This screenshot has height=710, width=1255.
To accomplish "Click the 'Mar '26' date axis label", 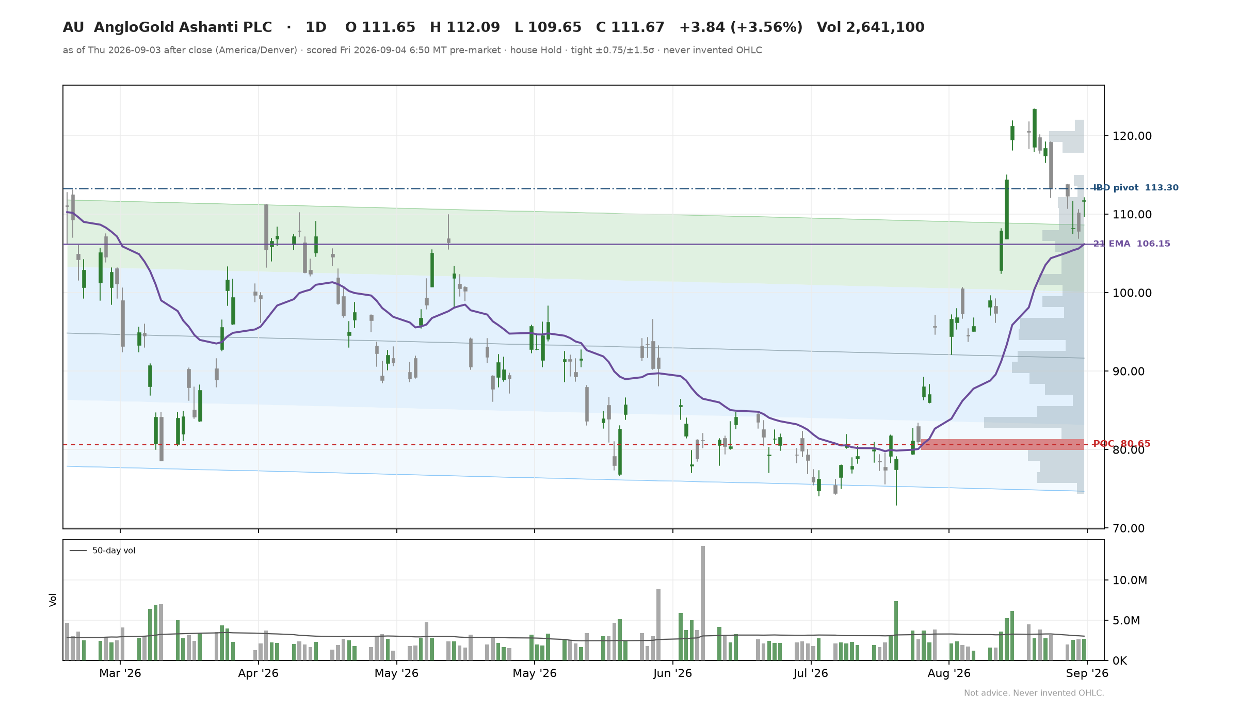I will [x=120, y=673].
